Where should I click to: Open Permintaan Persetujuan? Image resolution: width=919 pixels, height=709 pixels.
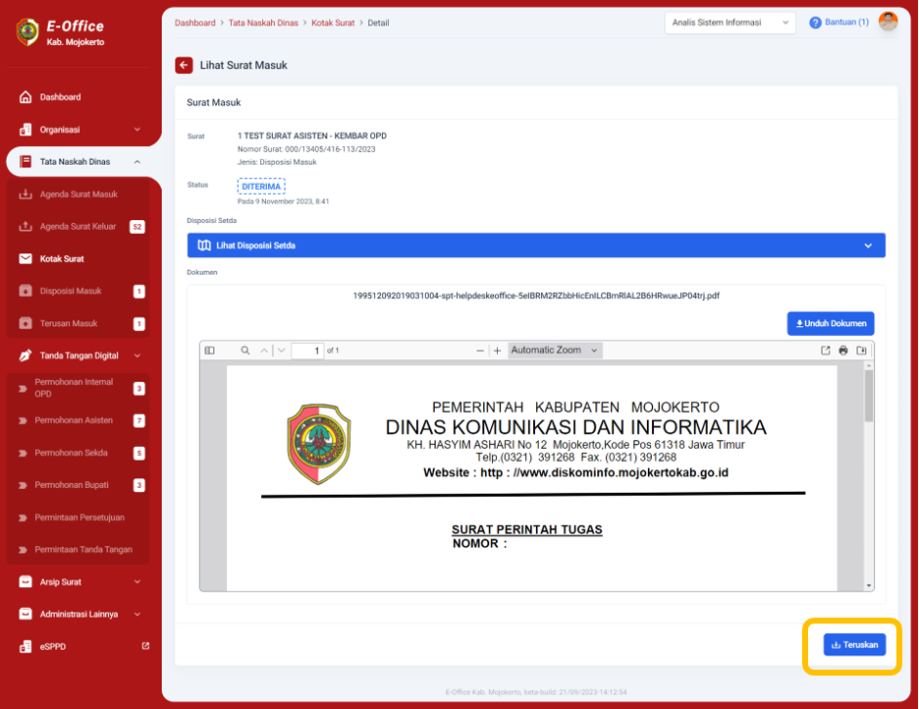[x=79, y=518]
